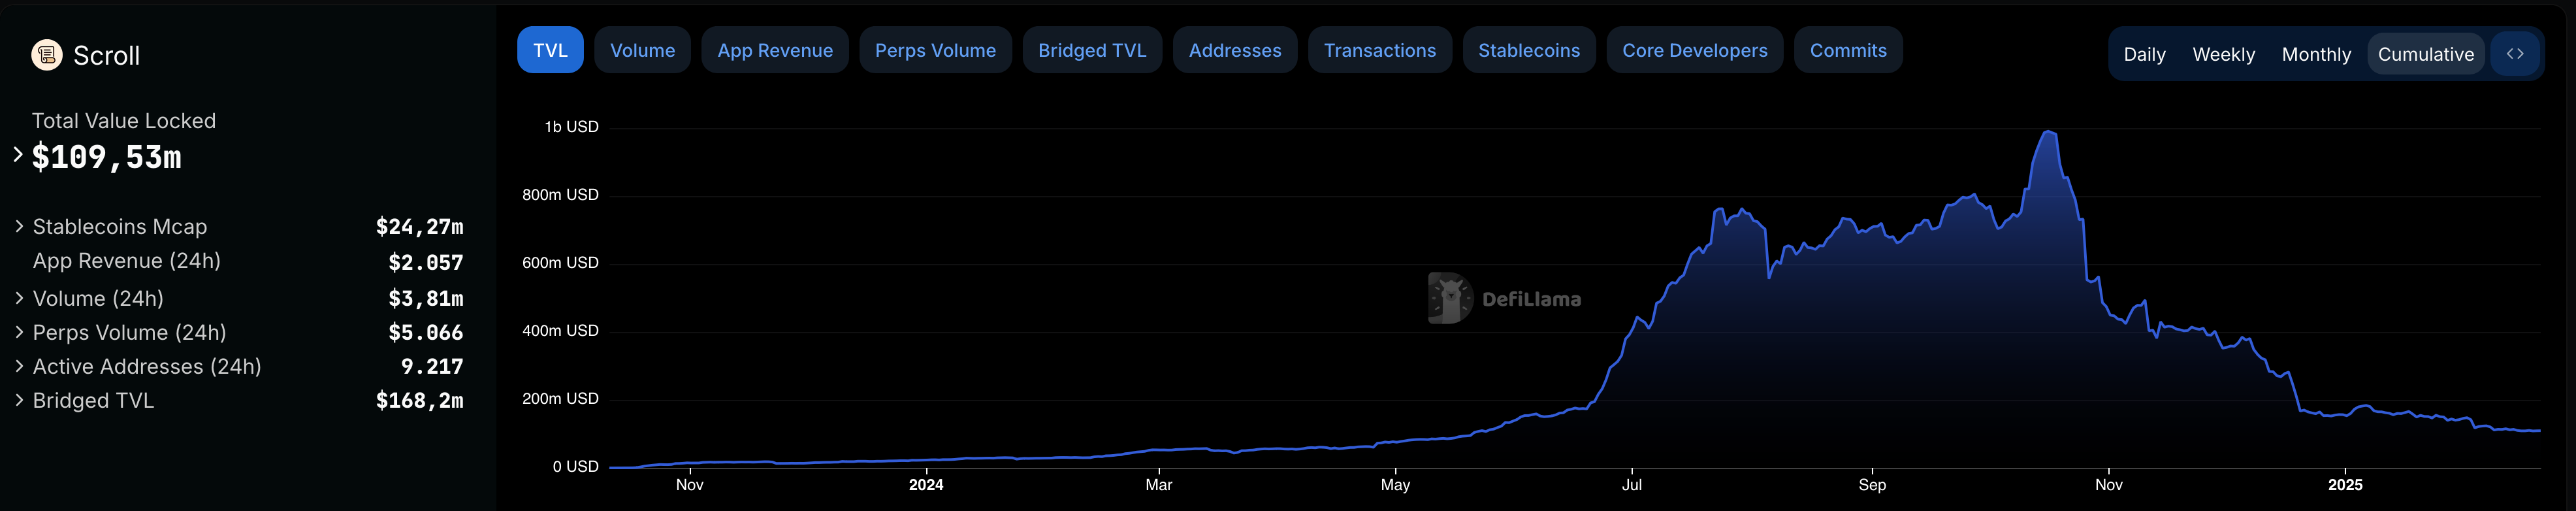Image resolution: width=2576 pixels, height=511 pixels.
Task: Switch chart grouping to Weekly
Action: tap(2223, 54)
